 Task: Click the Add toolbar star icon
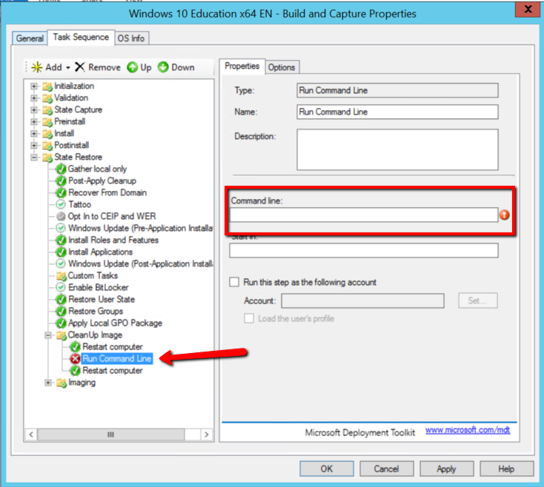tap(36, 67)
